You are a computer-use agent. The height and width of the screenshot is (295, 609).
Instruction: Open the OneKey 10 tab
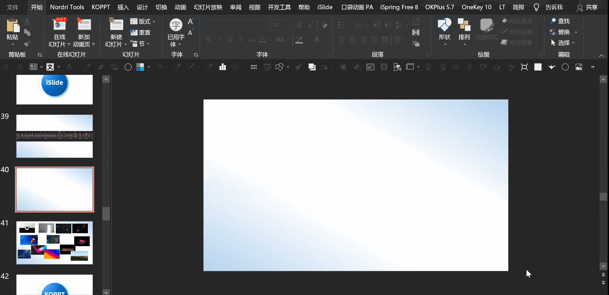[x=476, y=7]
